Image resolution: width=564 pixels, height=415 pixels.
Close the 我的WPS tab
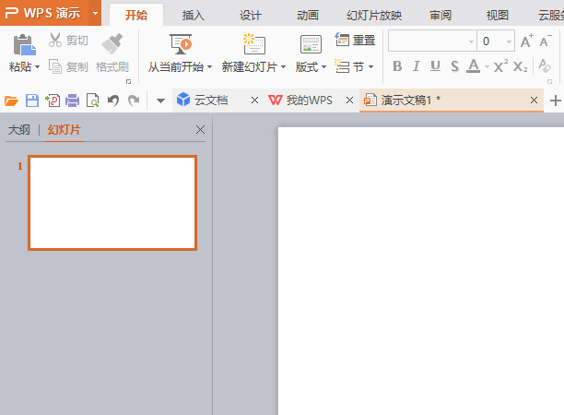349,100
